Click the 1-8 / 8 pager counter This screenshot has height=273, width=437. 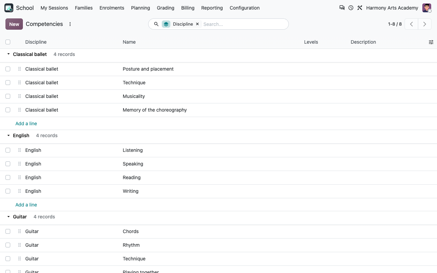395,24
